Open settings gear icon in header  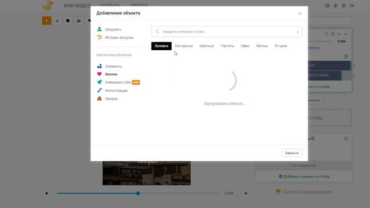[343, 5]
